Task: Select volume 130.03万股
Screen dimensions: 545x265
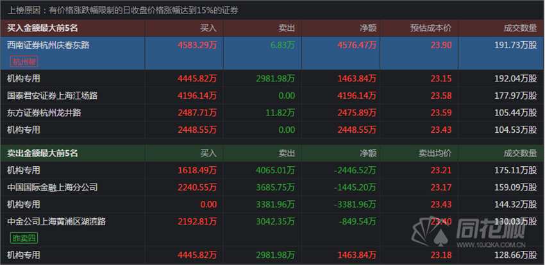Action: 516,221
